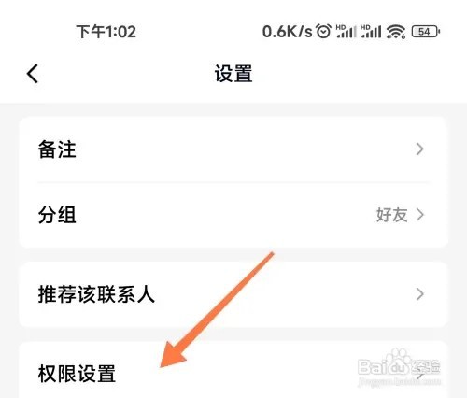Image resolution: width=467 pixels, height=398 pixels.
Task: Open the 分组 menu entry
Action: 233,215
